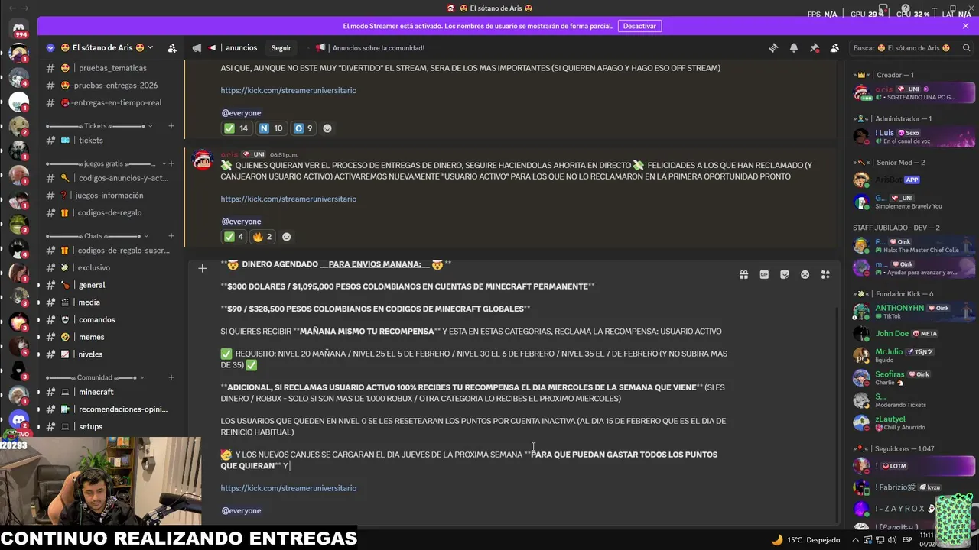The width and height of the screenshot is (979, 550).
Task: Open John Doe member profile
Action: [x=912, y=334]
